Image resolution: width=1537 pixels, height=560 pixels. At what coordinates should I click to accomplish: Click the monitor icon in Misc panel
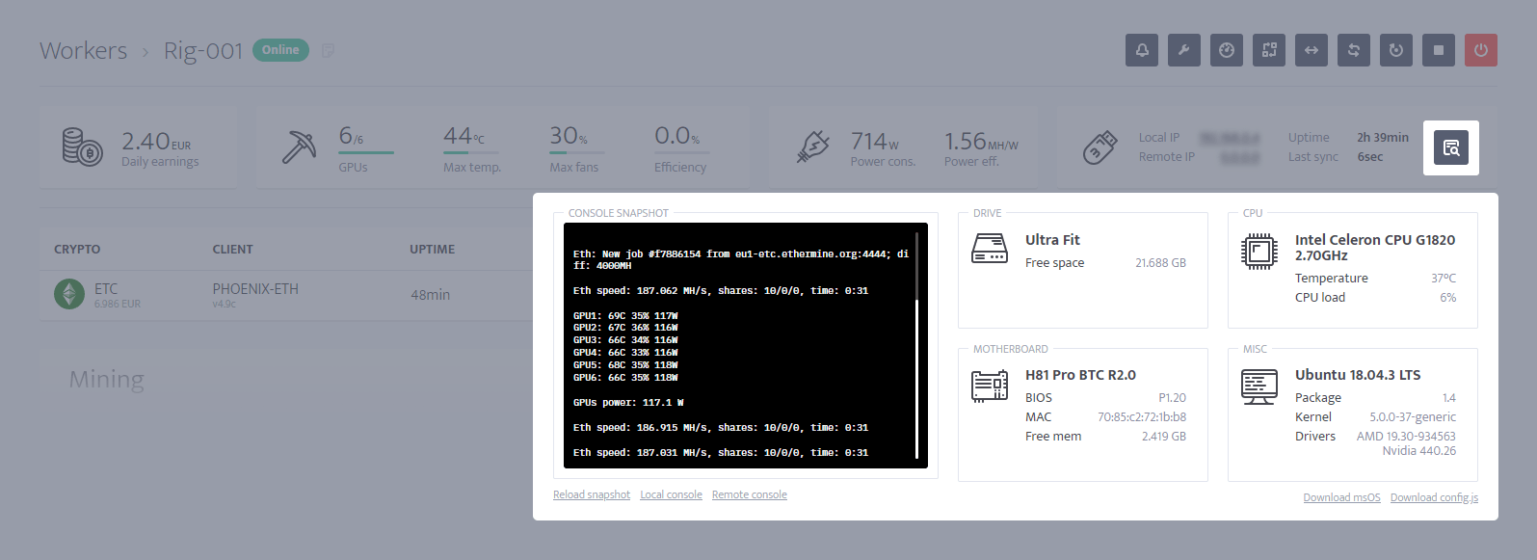coord(1259,387)
